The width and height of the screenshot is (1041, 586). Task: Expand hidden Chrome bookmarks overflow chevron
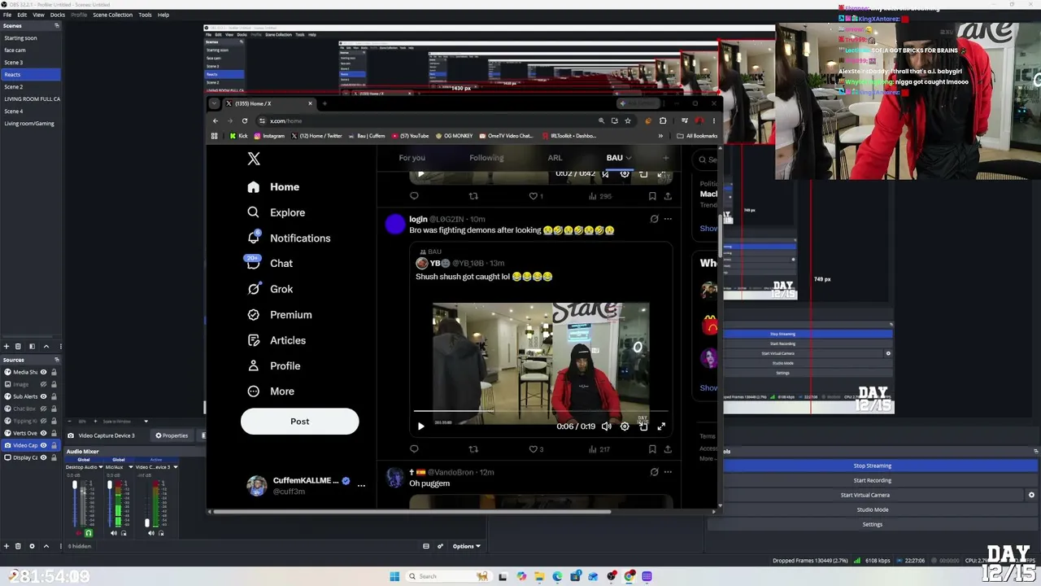coord(660,136)
